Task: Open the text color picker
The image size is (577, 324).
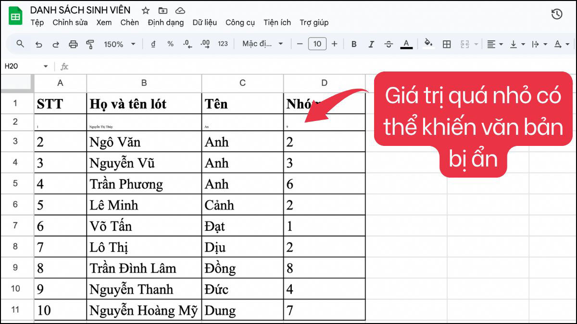Action: click(406, 44)
